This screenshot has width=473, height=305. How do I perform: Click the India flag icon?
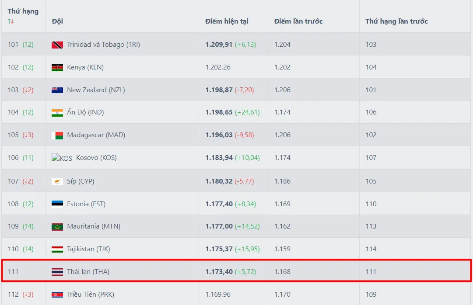point(57,113)
